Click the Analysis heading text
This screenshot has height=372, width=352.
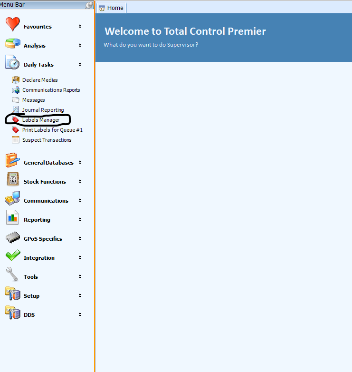(x=35, y=46)
